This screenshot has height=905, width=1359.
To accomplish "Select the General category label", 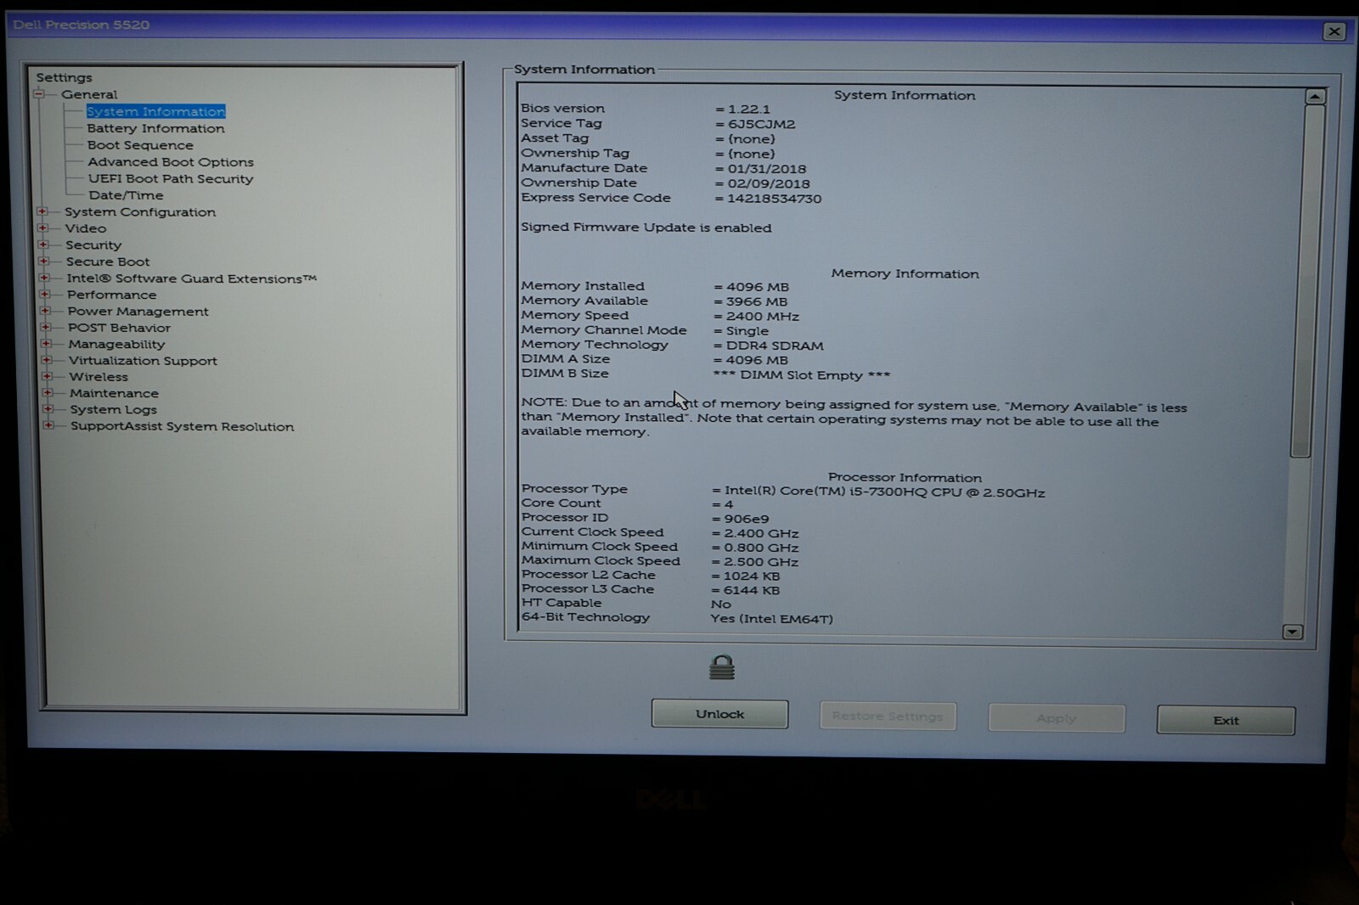I will coord(89,94).
